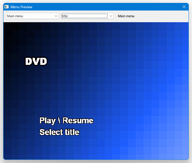
Task: Click the Play \ Resume menu button
Action: pyautogui.click(x=66, y=121)
